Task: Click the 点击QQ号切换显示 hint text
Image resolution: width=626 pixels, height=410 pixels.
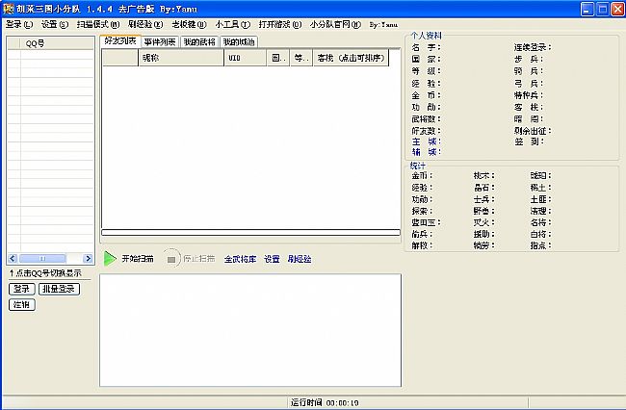Action: click(x=45, y=273)
